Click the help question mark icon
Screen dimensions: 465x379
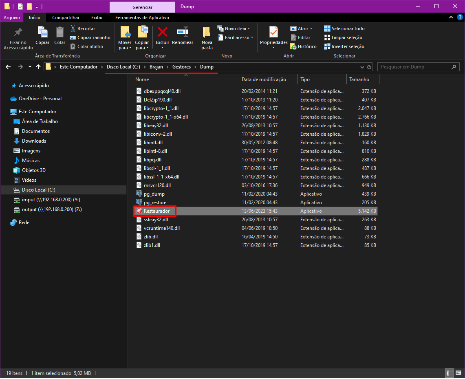coord(460,18)
